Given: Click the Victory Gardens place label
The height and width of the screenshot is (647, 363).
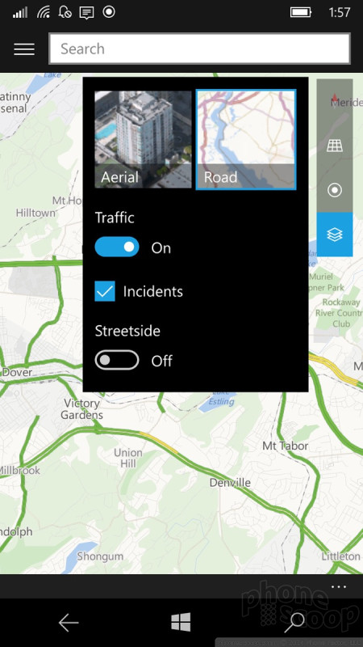Looking at the screenshot, I should point(82,408).
